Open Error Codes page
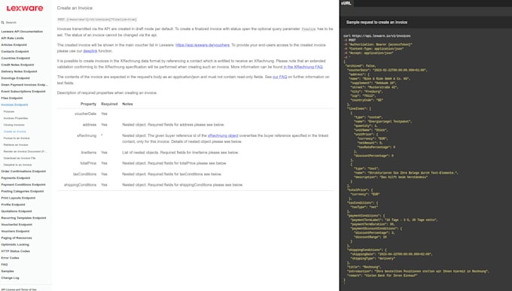The image size is (512, 291). click(10, 258)
